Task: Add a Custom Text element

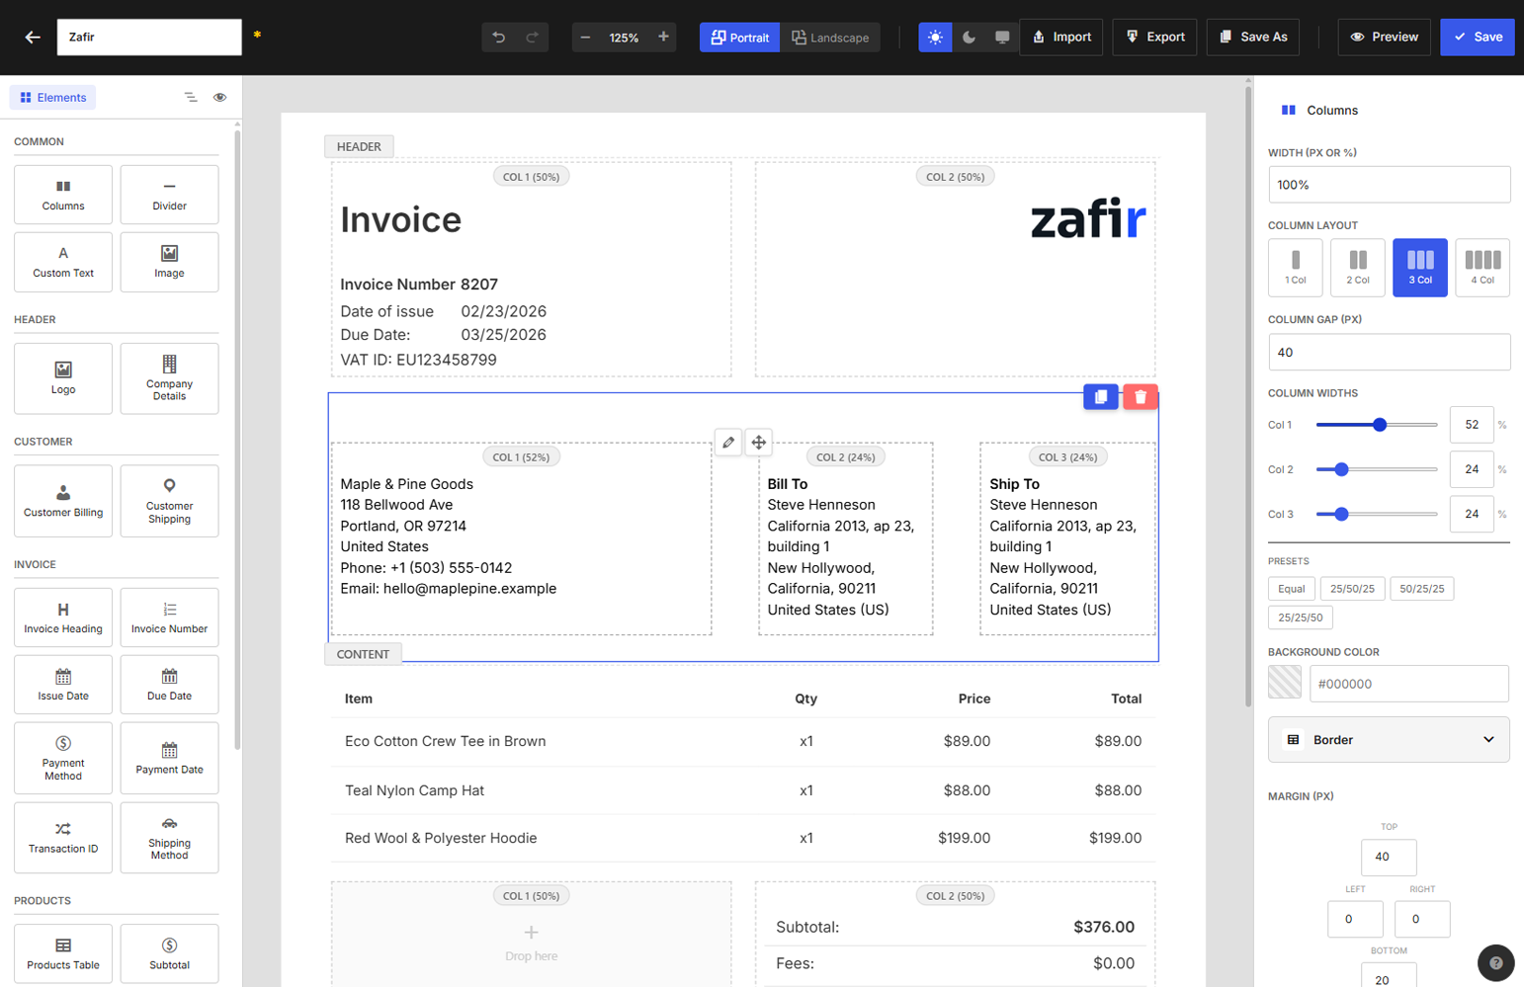Action: point(63,262)
